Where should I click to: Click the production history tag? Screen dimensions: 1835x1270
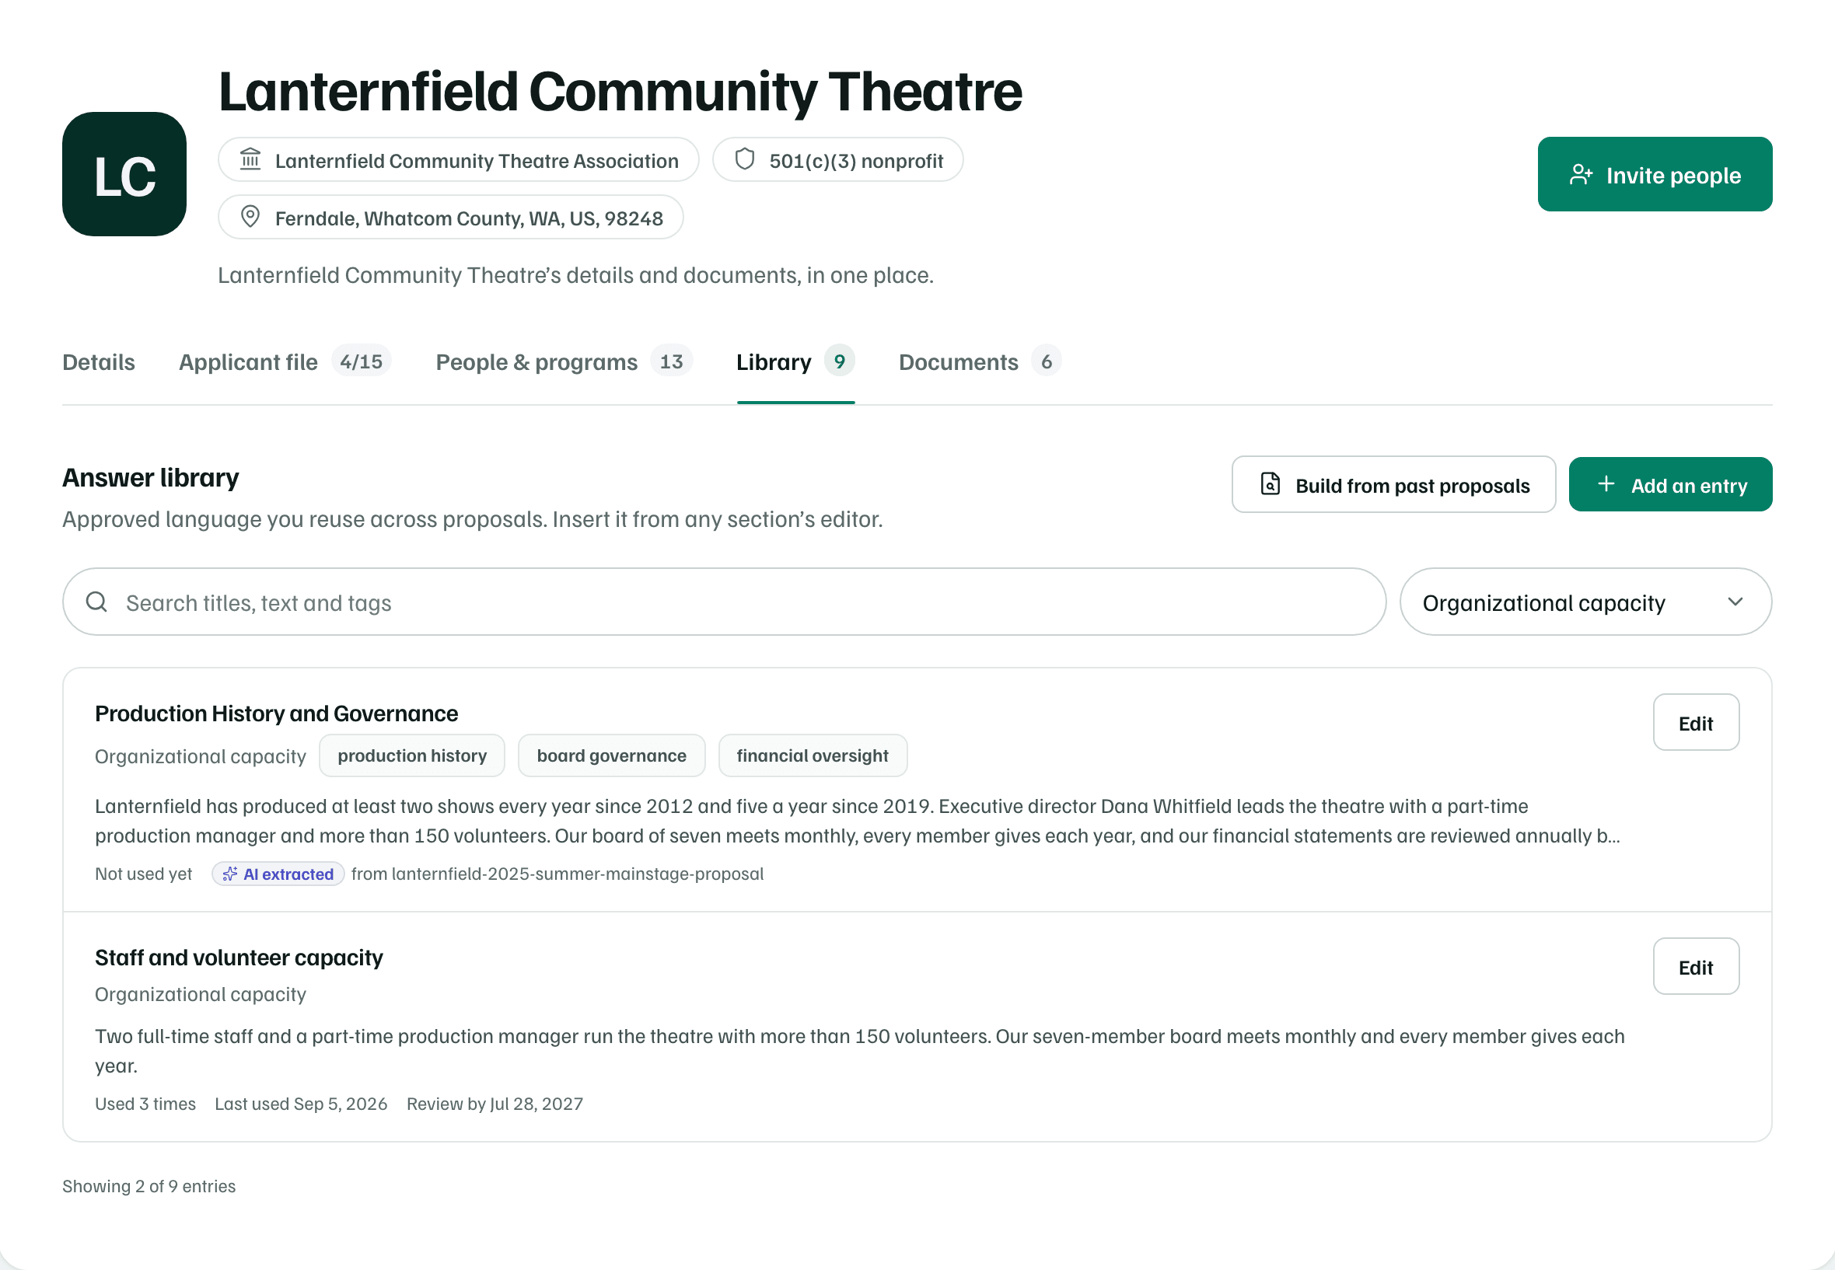tap(412, 756)
